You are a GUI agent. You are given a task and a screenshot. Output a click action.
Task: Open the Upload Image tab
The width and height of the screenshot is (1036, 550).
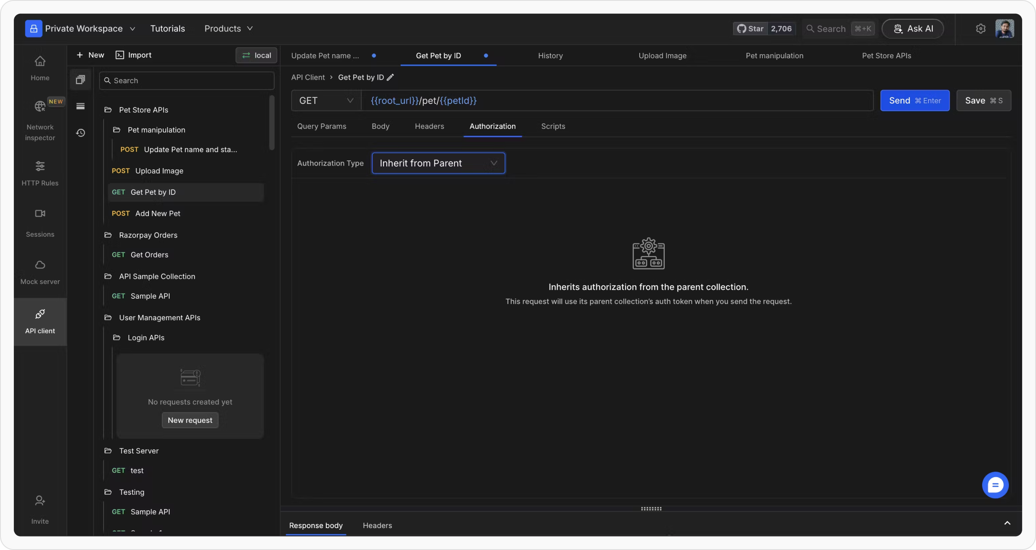[x=662, y=56]
